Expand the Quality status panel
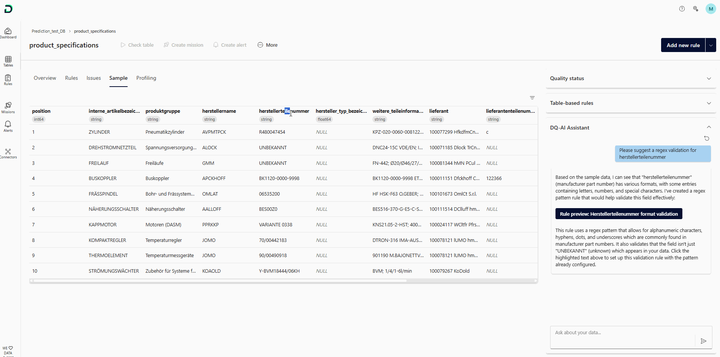This screenshot has height=357, width=720. pyautogui.click(x=709, y=79)
